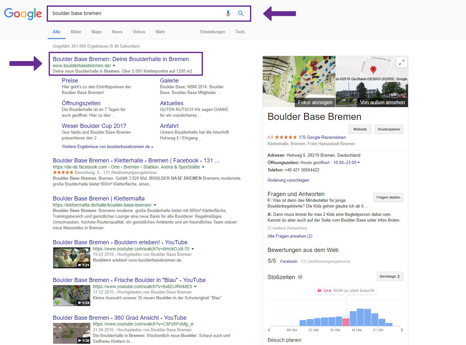Open Einstellungen menu
Screen dimensions: 466x345
coord(213,32)
